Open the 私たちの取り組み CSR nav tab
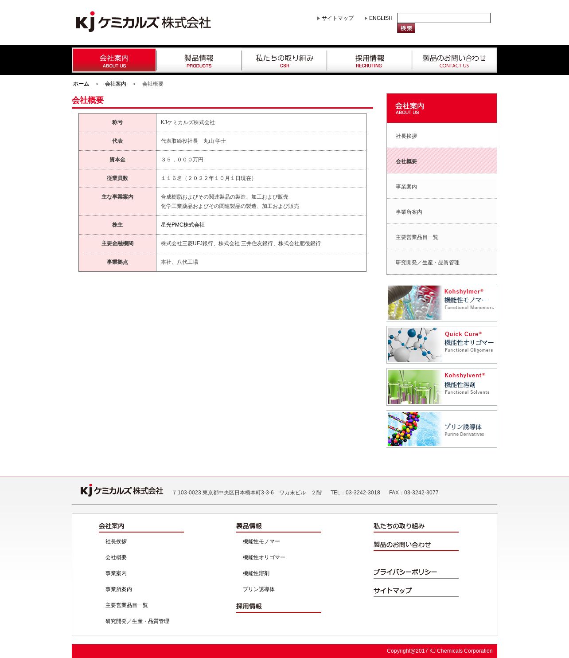 [284, 60]
